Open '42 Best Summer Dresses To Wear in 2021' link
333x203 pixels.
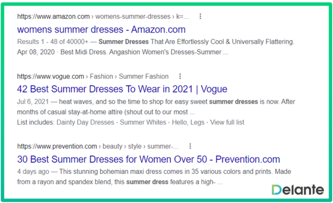click(122, 89)
